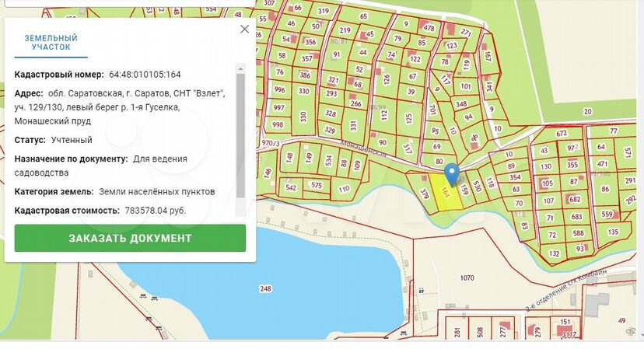
Task: Select the Земельный участок tab
Action: (x=51, y=42)
